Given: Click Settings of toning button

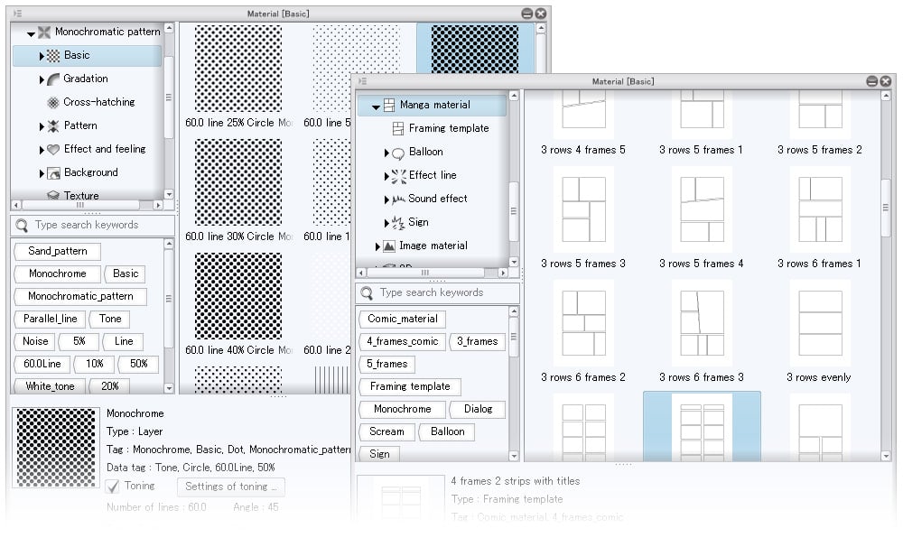Looking at the screenshot, I should [230, 487].
